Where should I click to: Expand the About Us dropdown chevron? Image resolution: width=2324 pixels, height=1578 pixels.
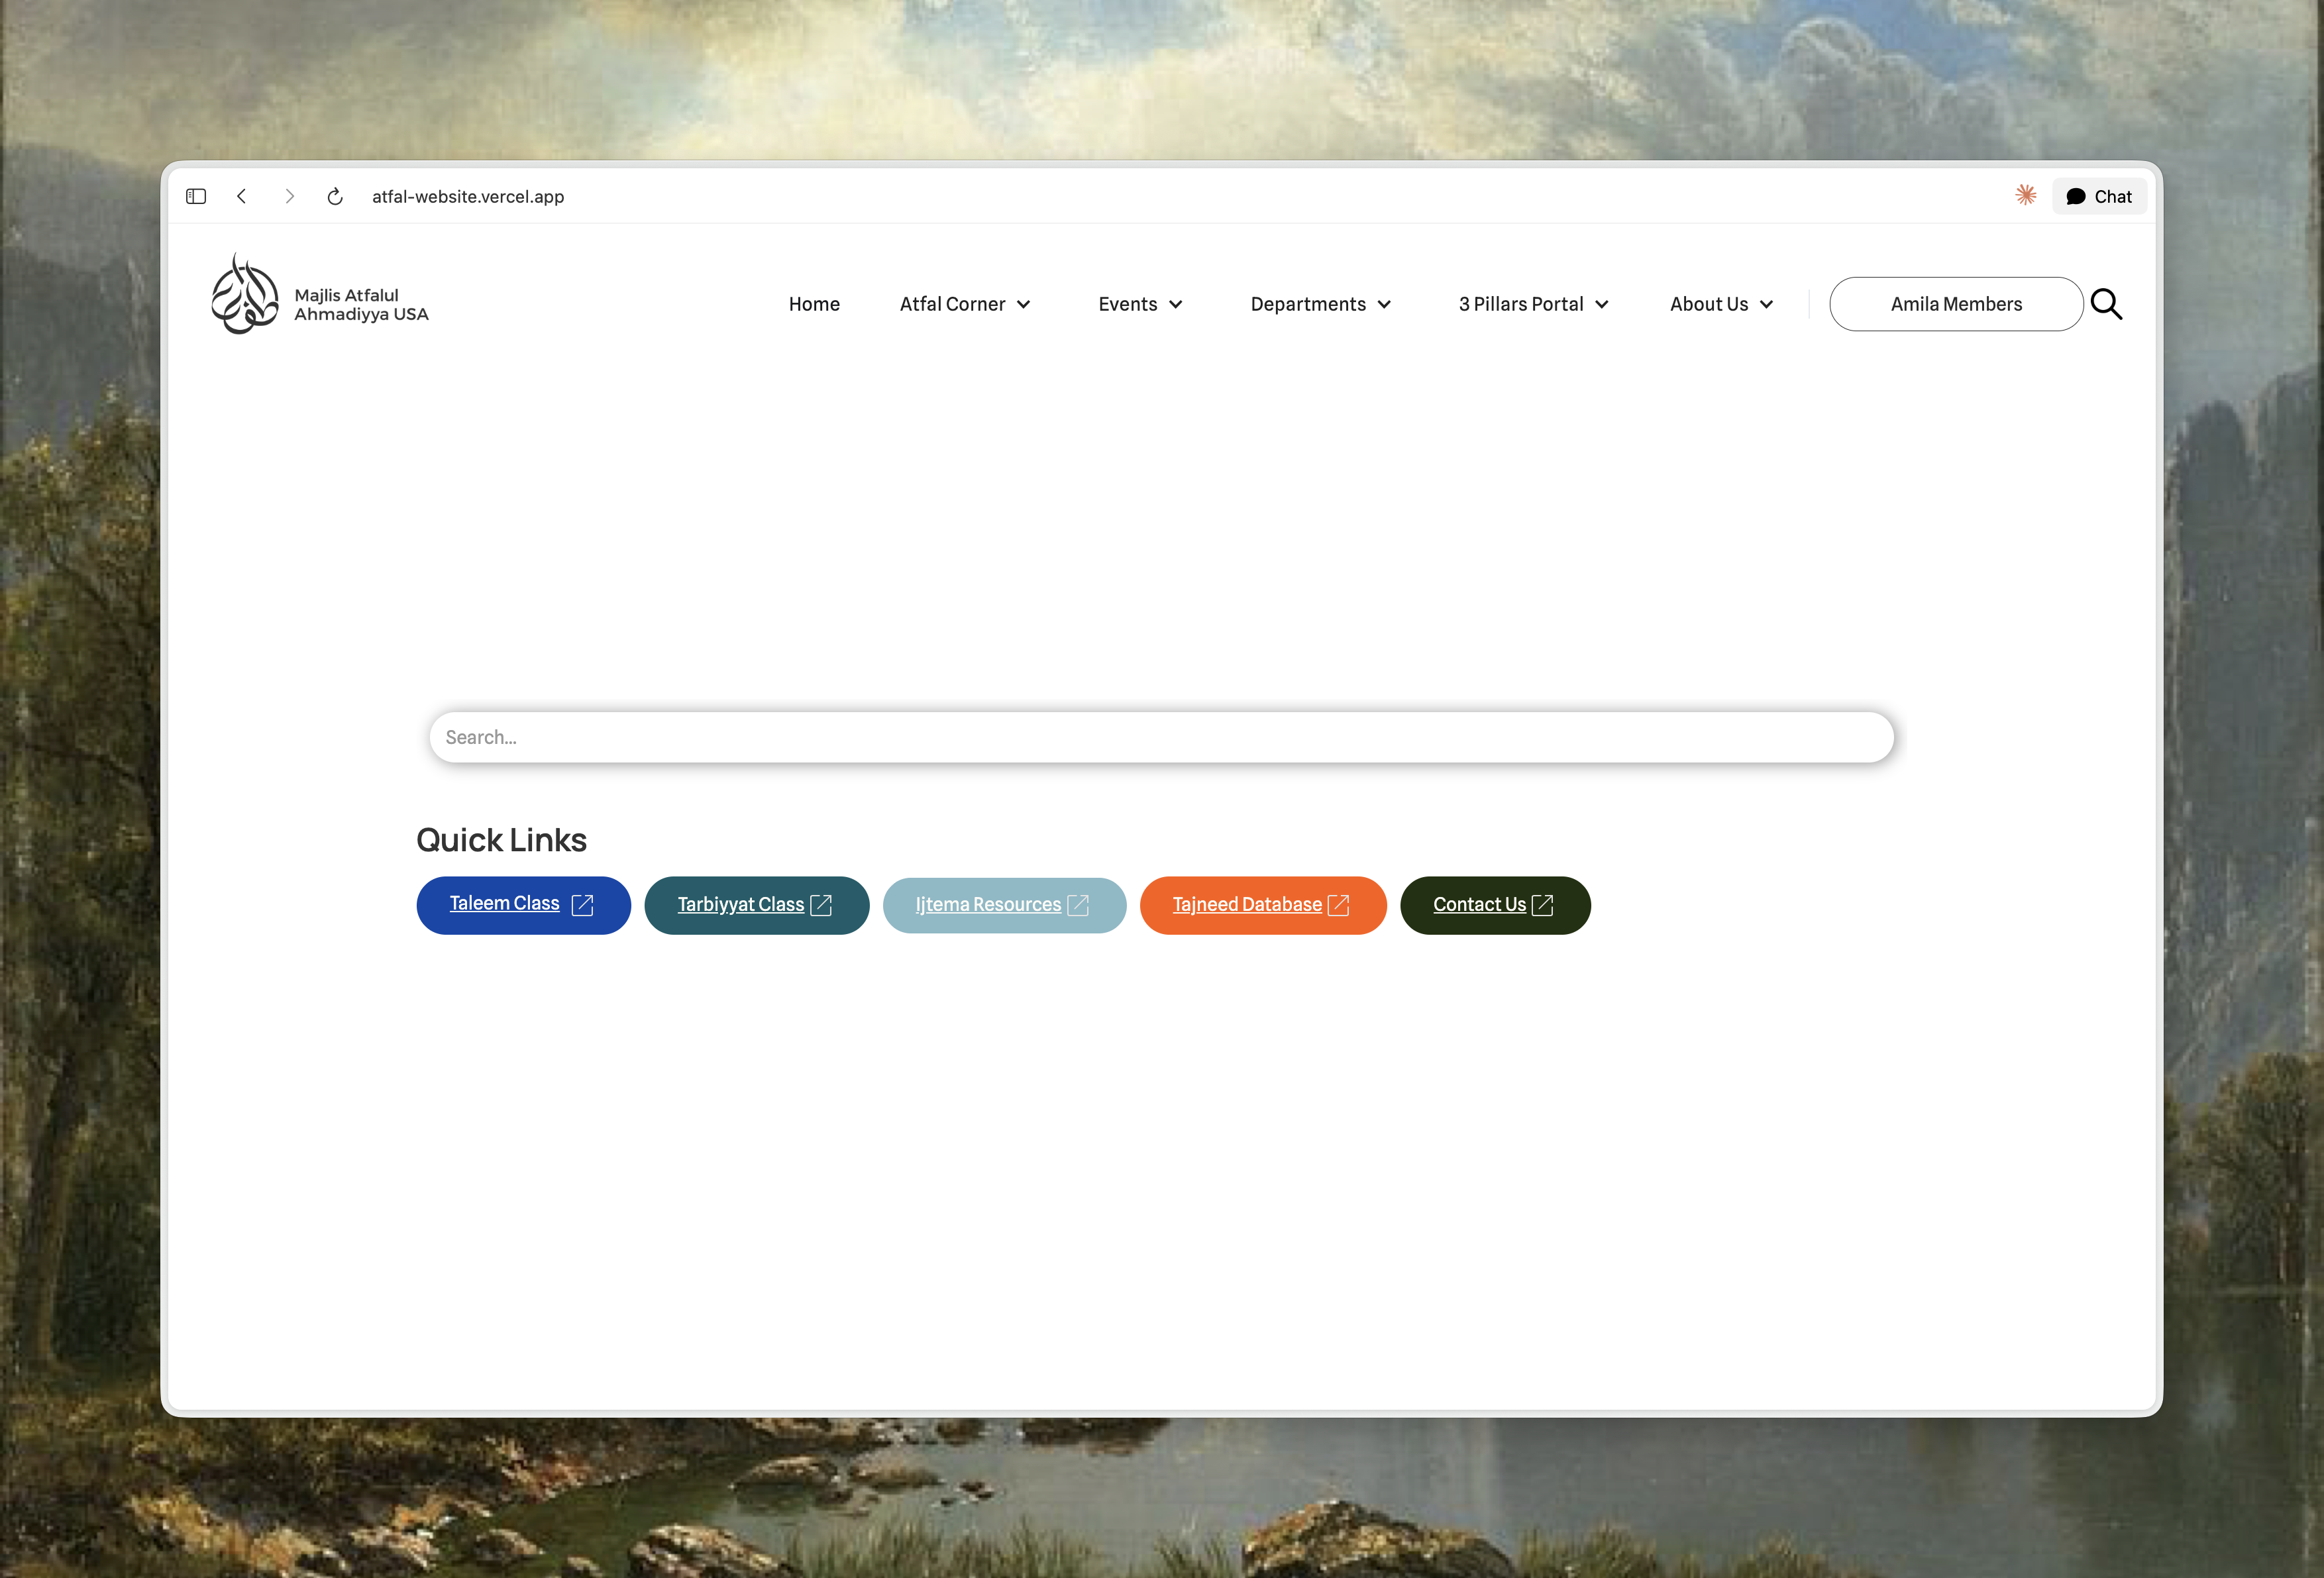pyautogui.click(x=1766, y=305)
